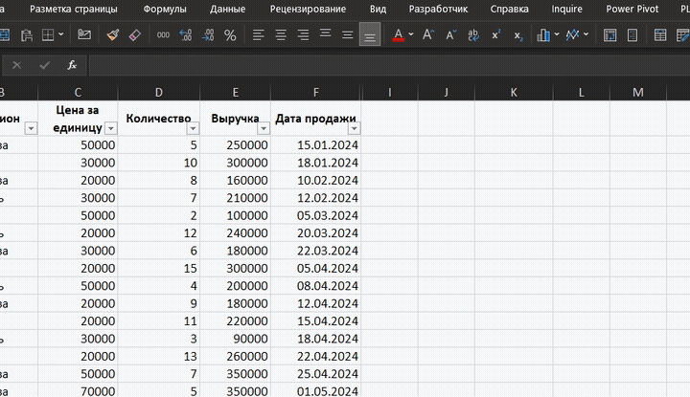Align text to the top
The image size is (690, 397).
click(325, 33)
